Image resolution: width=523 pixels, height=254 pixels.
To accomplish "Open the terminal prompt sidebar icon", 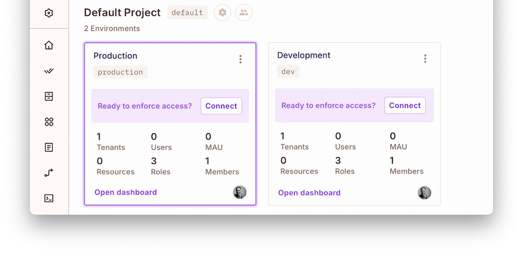I will coord(49,198).
